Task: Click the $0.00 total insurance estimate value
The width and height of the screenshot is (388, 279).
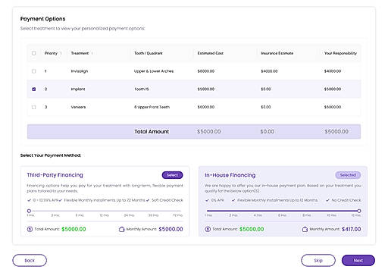Action: click(268, 132)
